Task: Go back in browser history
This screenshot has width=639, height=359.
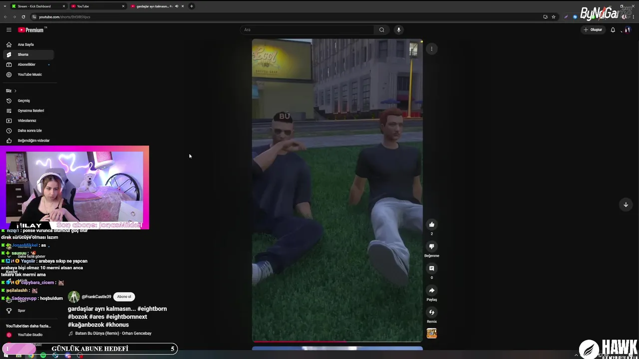Action: tap(5, 17)
